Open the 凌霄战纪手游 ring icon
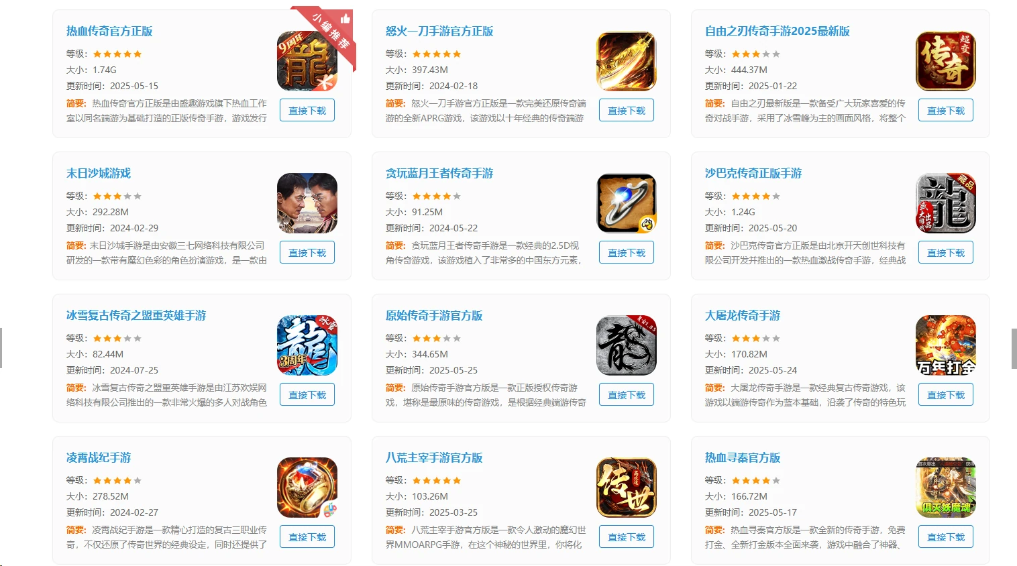The width and height of the screenshot is (1017, 566). (307, 488)
